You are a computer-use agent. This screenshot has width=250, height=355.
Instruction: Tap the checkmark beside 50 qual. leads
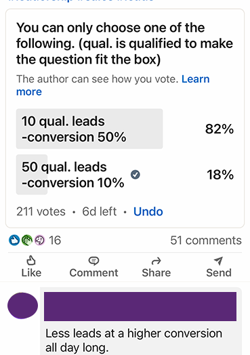click(x=136, y=175)
